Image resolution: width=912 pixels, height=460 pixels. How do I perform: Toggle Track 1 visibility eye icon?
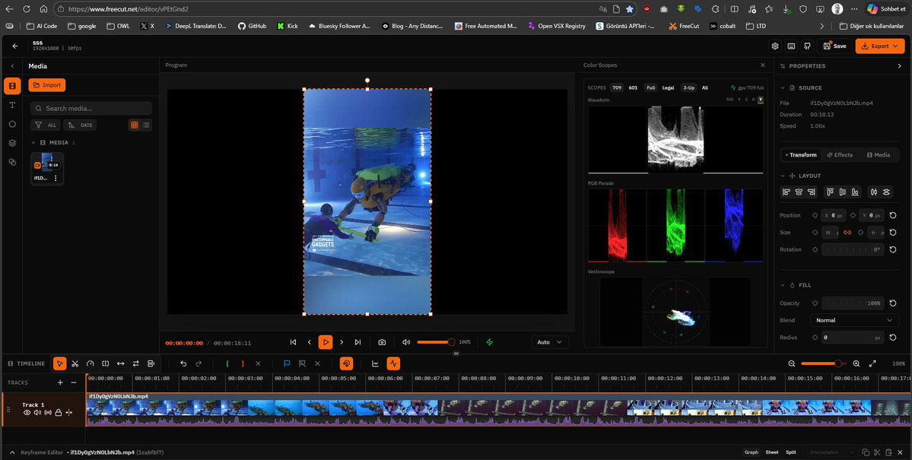coord(27,413)
